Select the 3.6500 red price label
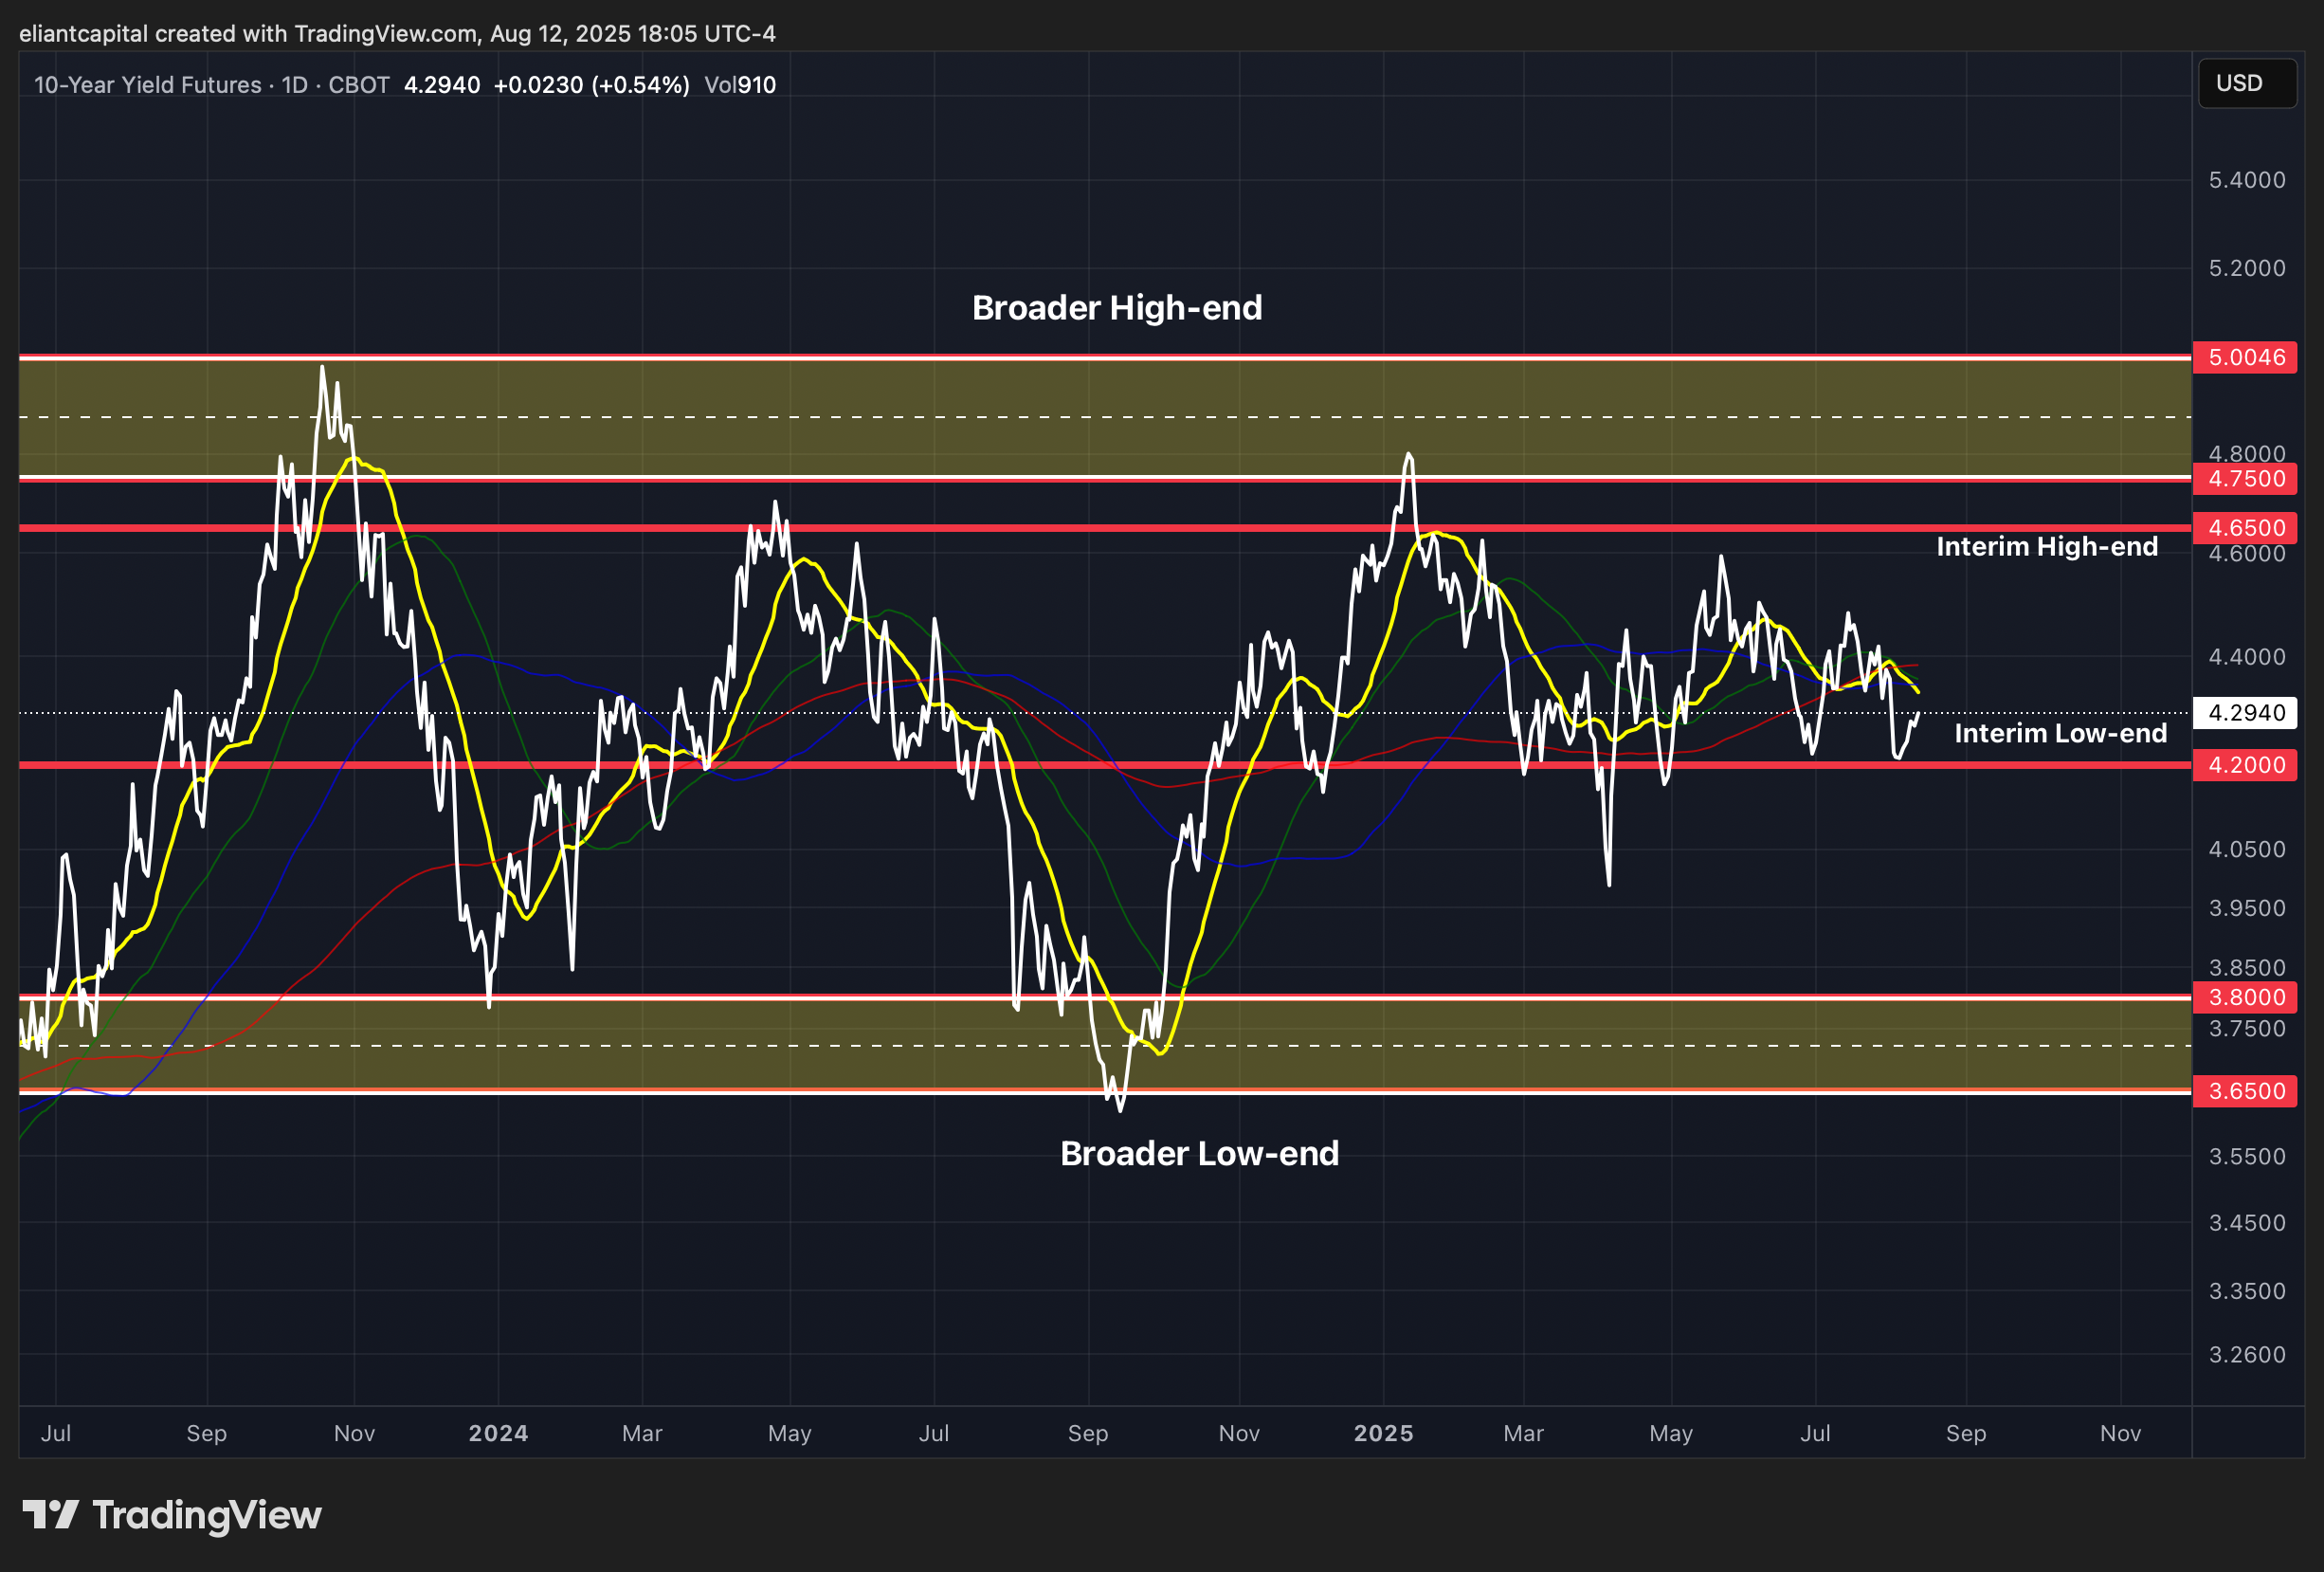This screenshot has width=2324, height=1572. 2245,1090
